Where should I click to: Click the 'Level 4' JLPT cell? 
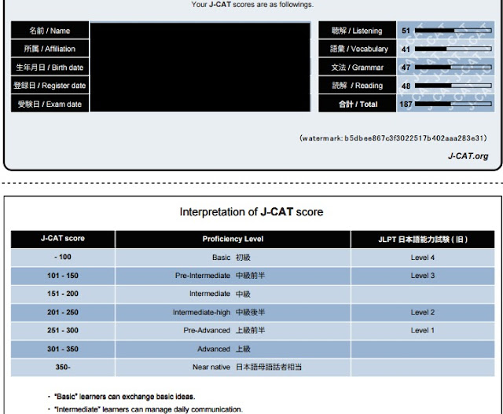[x=423, y=257]
